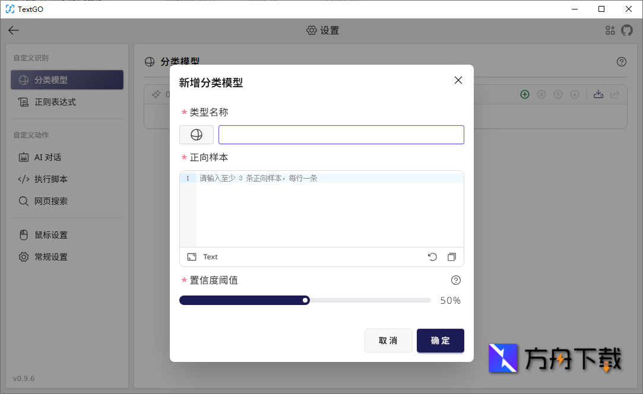Viewport: 643px width, 394px height.
Task: Copy sample text using the copy icon
Action: coord(452,256)
